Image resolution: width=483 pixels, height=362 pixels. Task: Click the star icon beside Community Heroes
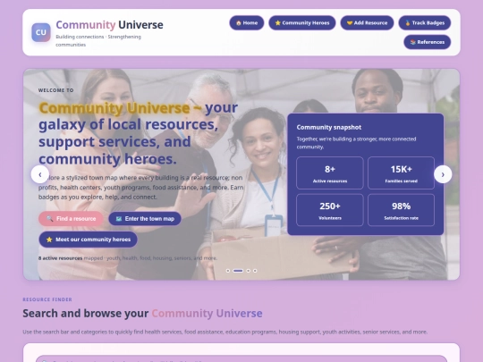point(277,23)
